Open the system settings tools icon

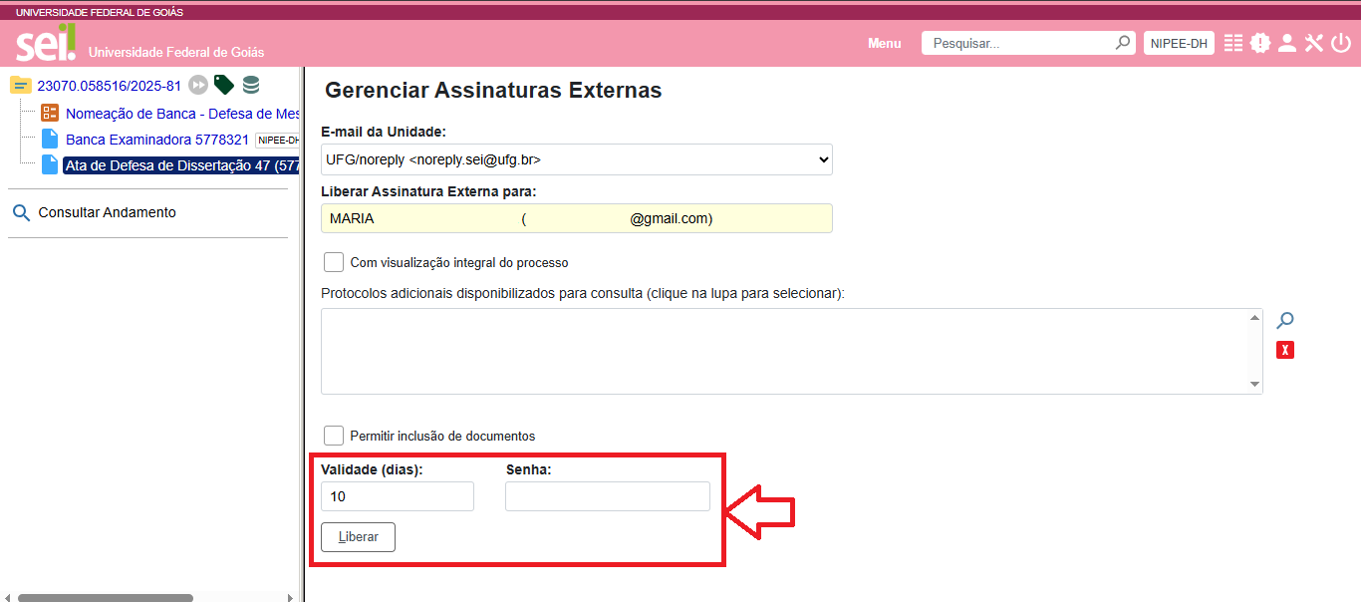pyautogui.click(x=1313, y=43)
